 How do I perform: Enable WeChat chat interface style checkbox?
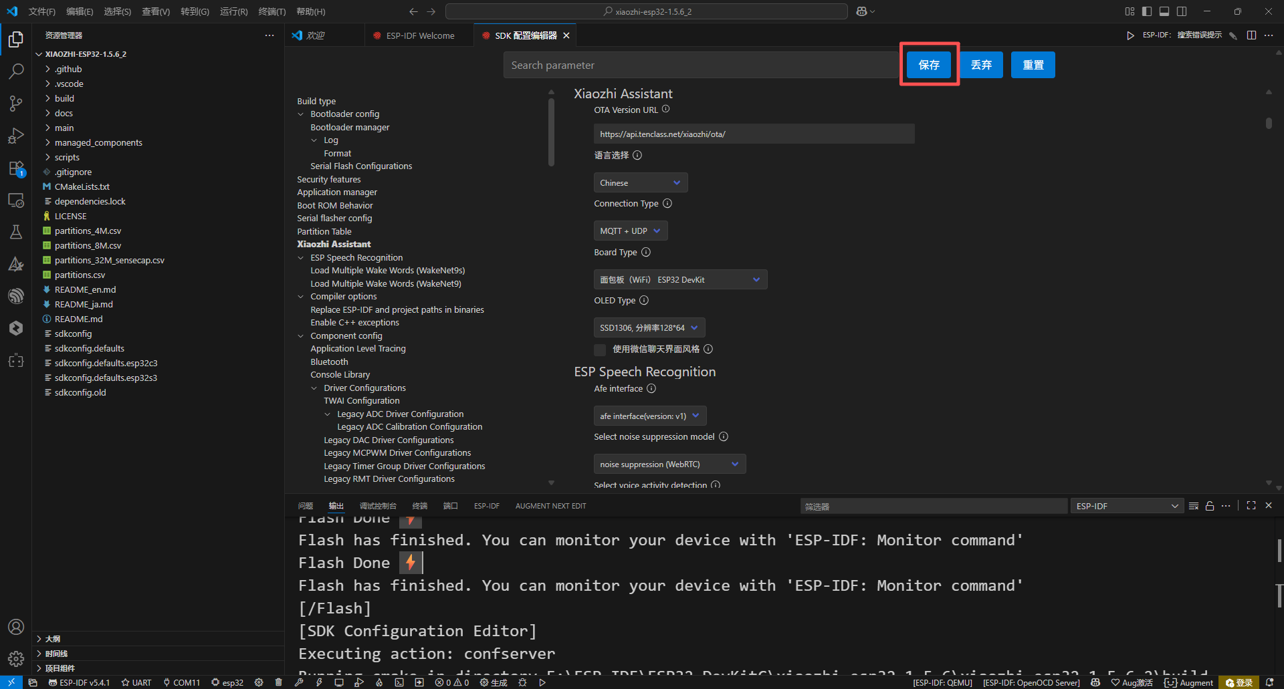[600, 350]
